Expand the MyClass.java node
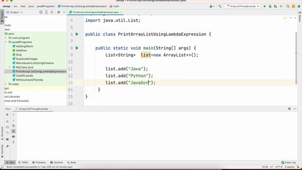Screen dimensions: 302x170 point(9,67)
